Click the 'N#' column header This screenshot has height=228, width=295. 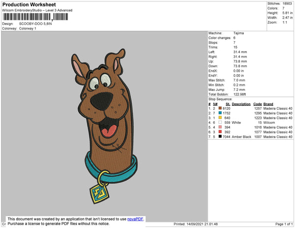215,104
